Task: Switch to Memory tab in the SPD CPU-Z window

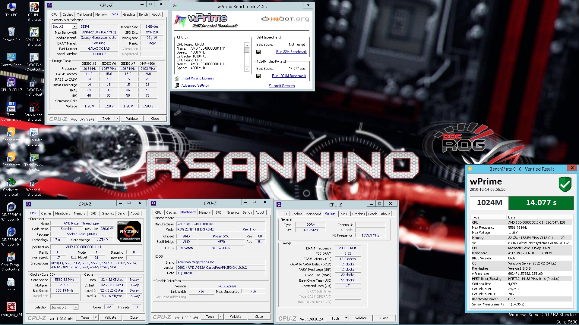Action: click(x=101, y=14)
